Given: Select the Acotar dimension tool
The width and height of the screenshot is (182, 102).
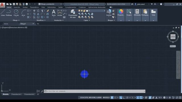Looking at the screenshot, I should [60, 13].
